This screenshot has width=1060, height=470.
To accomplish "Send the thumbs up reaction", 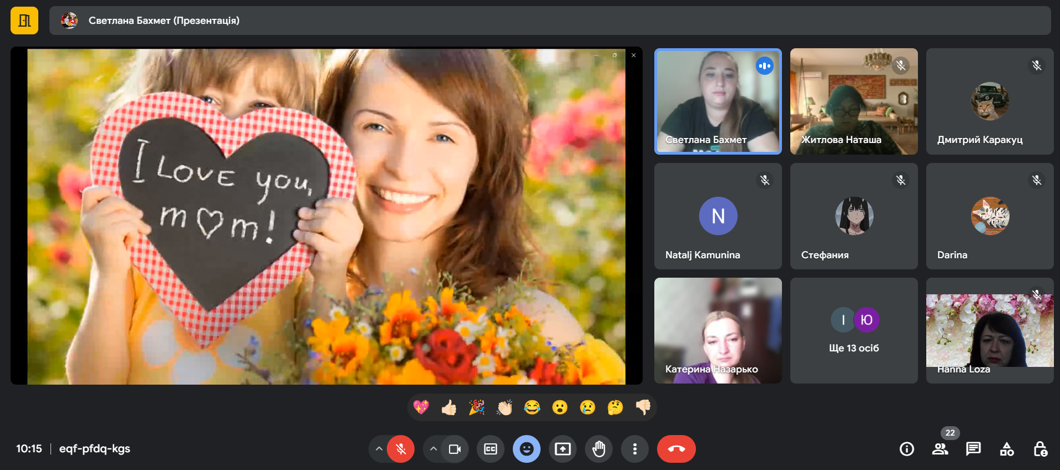I will (x=448, y=408).
